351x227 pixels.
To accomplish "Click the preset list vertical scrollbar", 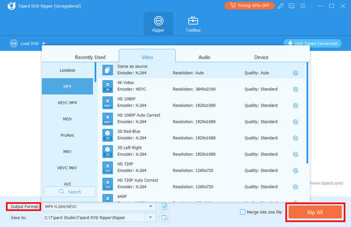I will tap(307, 113).
